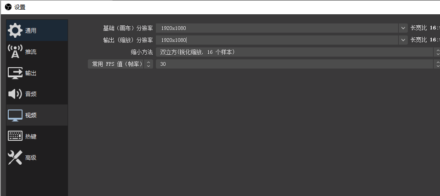Image resolution: width=440 pixels, height=196 pixels.
Task: Expand the 输出（缩放）分辨率 dropdown arrow
Action: (x=403, y=40)
